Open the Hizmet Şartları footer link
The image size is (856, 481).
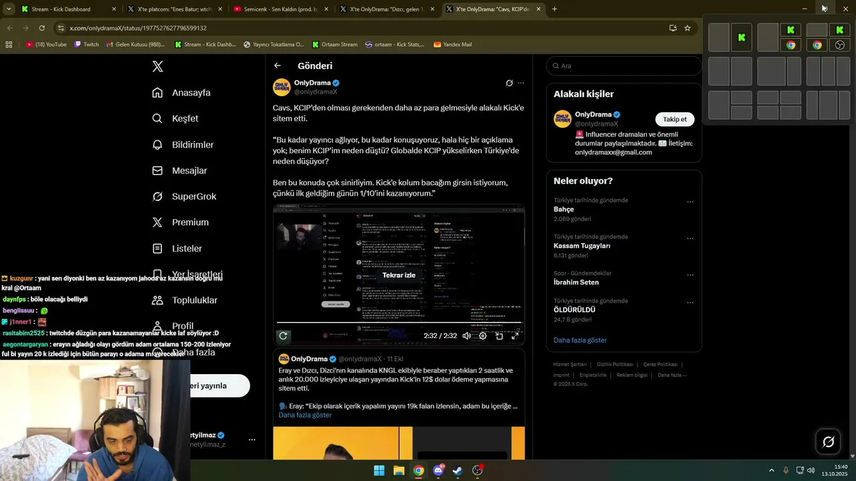tap(570, 365)
